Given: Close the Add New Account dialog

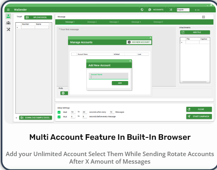Looking at the screenshot, I should [130, 61].
